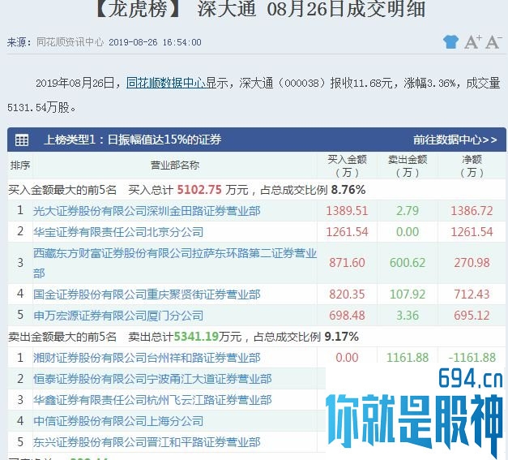The height and width of the screenshot is (460, 508).
Task: Select buy amount 698.48 cell
Action: pyautogui.click(x=347, y=316)
